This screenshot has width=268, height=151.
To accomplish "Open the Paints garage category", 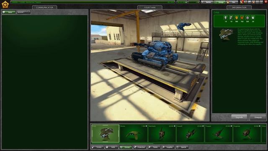I will click(154, 147).
